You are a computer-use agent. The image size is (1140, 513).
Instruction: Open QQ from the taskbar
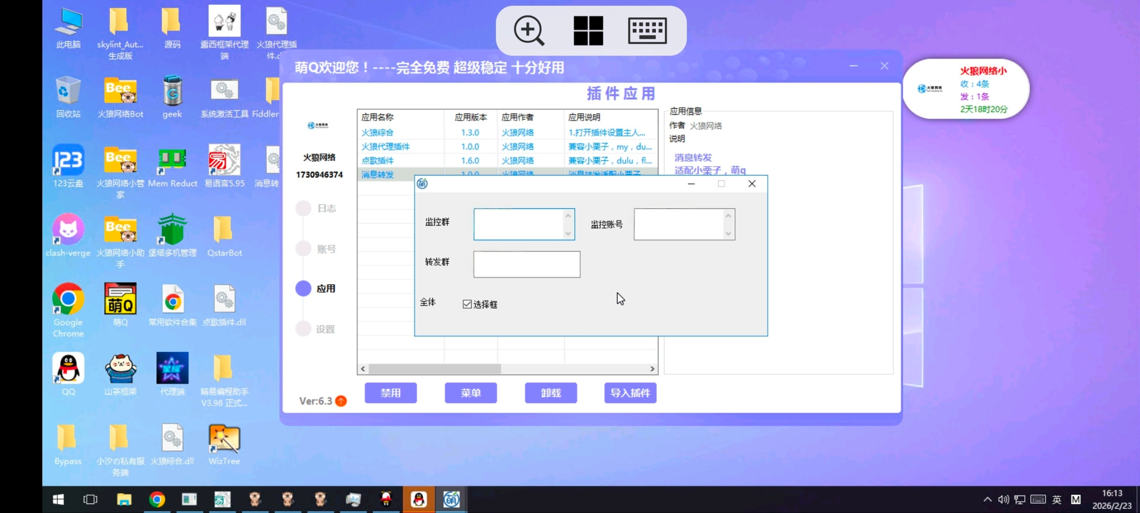pyautogui.click(x=419, y=500)
